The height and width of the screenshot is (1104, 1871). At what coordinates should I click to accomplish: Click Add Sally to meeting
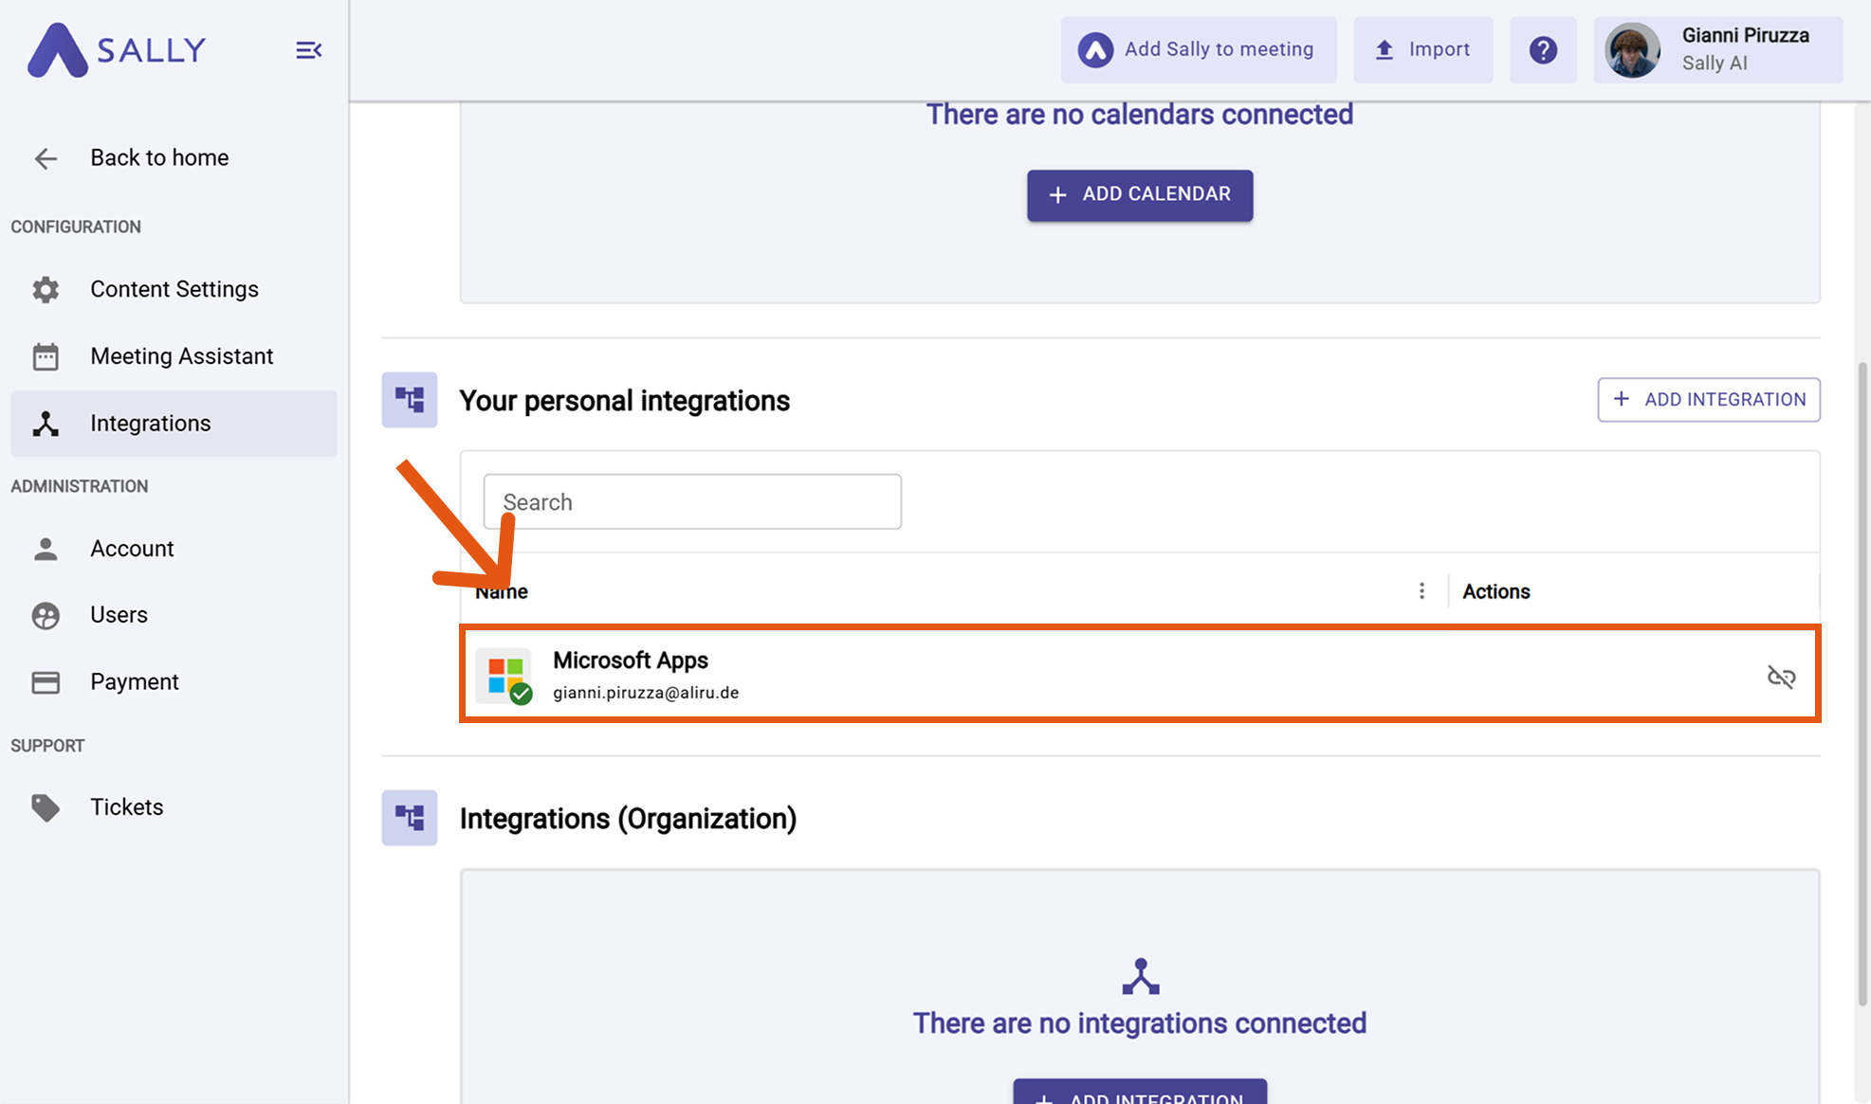point(1198,50)
